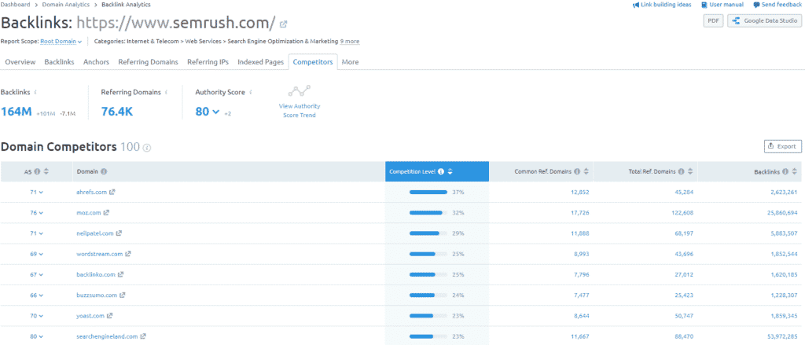Image resolution: width=805 pixels, height=345 pixels.
Task: Click info icon in Competition Level header
Action: pyautogui.click(x=440, y=171)
